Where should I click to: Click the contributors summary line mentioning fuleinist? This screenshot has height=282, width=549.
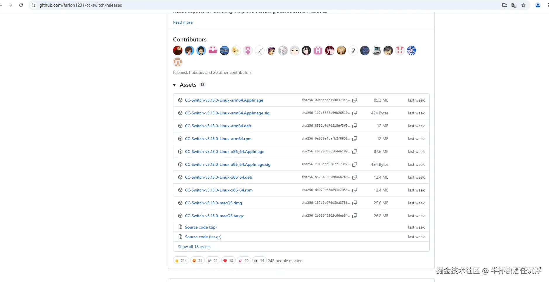[x=212, y=72]
